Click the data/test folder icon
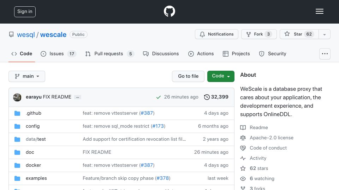Viewport: 339px width, 190px height. pos(17,139)
